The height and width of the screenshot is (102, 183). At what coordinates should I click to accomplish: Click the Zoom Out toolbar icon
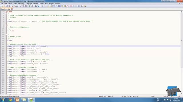45,6
